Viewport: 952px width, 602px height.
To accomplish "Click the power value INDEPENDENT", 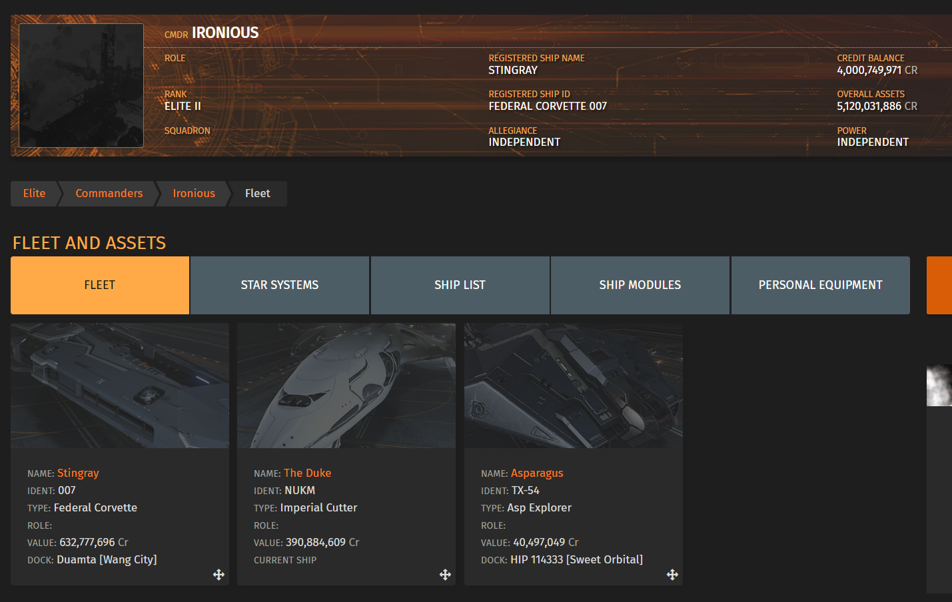I will pos(873,142).
